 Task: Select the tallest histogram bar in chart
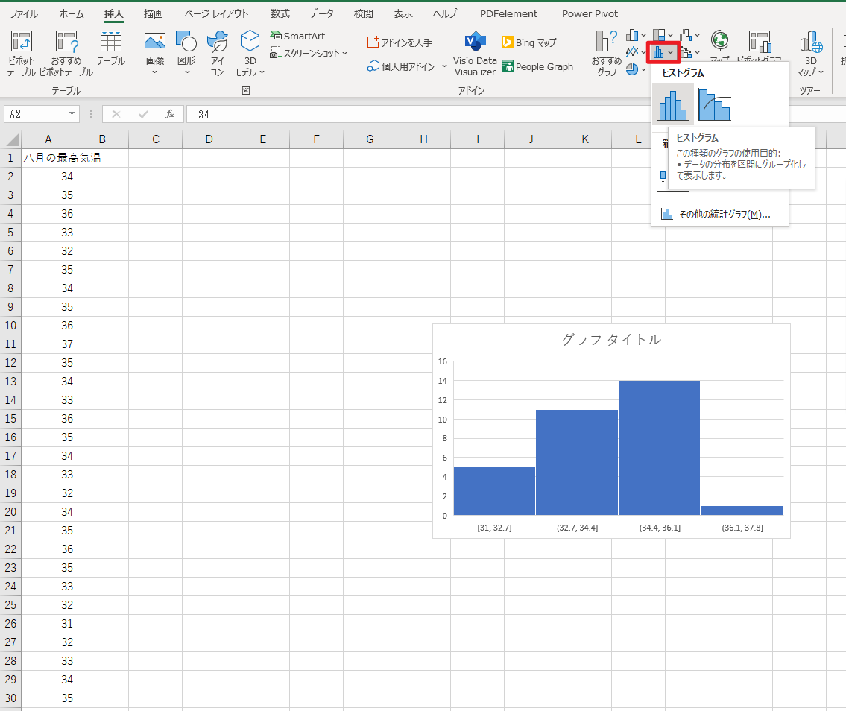coord(659,447)
